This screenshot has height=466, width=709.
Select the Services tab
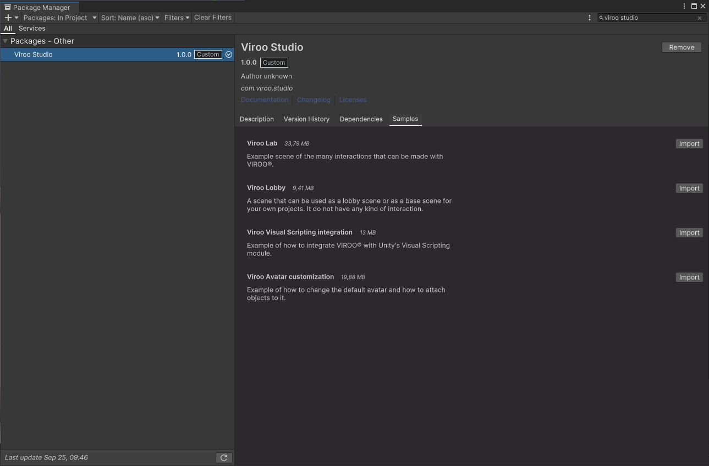pos(32,28)
